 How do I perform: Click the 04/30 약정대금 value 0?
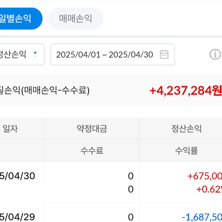tap(130, 176)
